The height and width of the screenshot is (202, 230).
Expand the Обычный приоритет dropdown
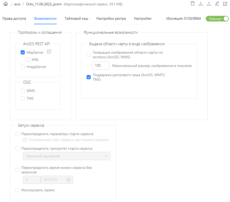coord(66,156)
